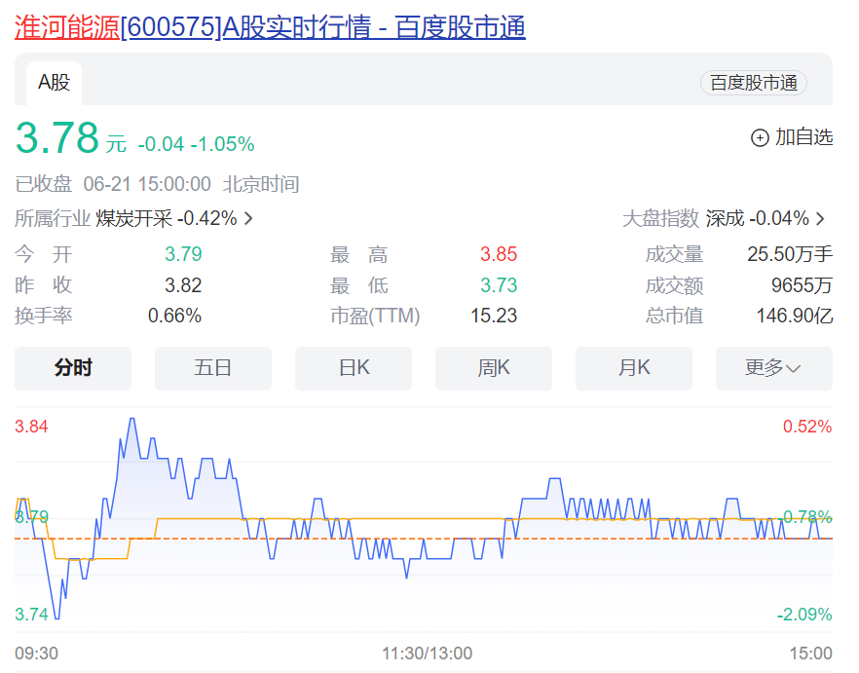Select the A股 tab

click(x=55, y=83)
